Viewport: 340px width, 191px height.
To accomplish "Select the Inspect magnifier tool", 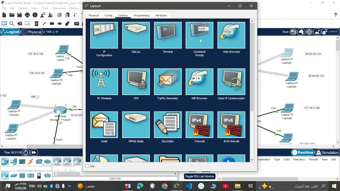I will [12, 24].
